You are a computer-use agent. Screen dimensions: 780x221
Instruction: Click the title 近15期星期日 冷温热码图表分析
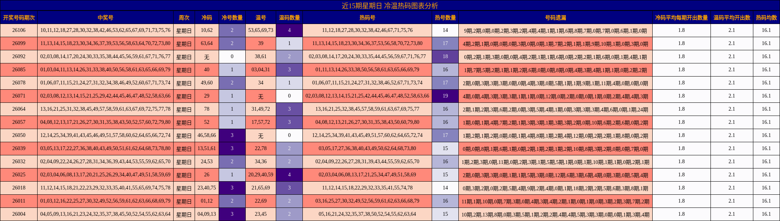pyautogui.click(x=390, y=6)
